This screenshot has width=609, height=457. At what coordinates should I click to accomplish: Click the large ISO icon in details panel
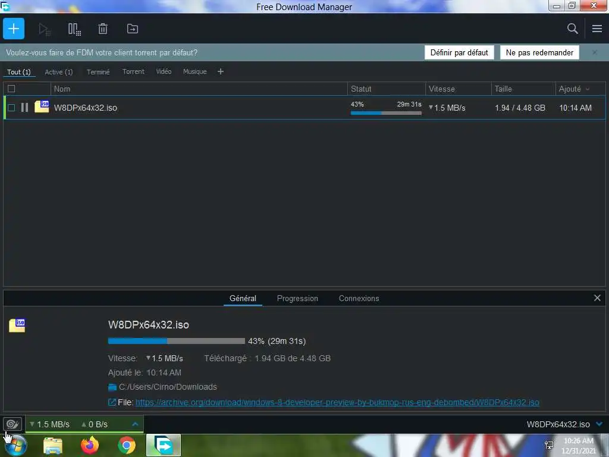(17, 325)
